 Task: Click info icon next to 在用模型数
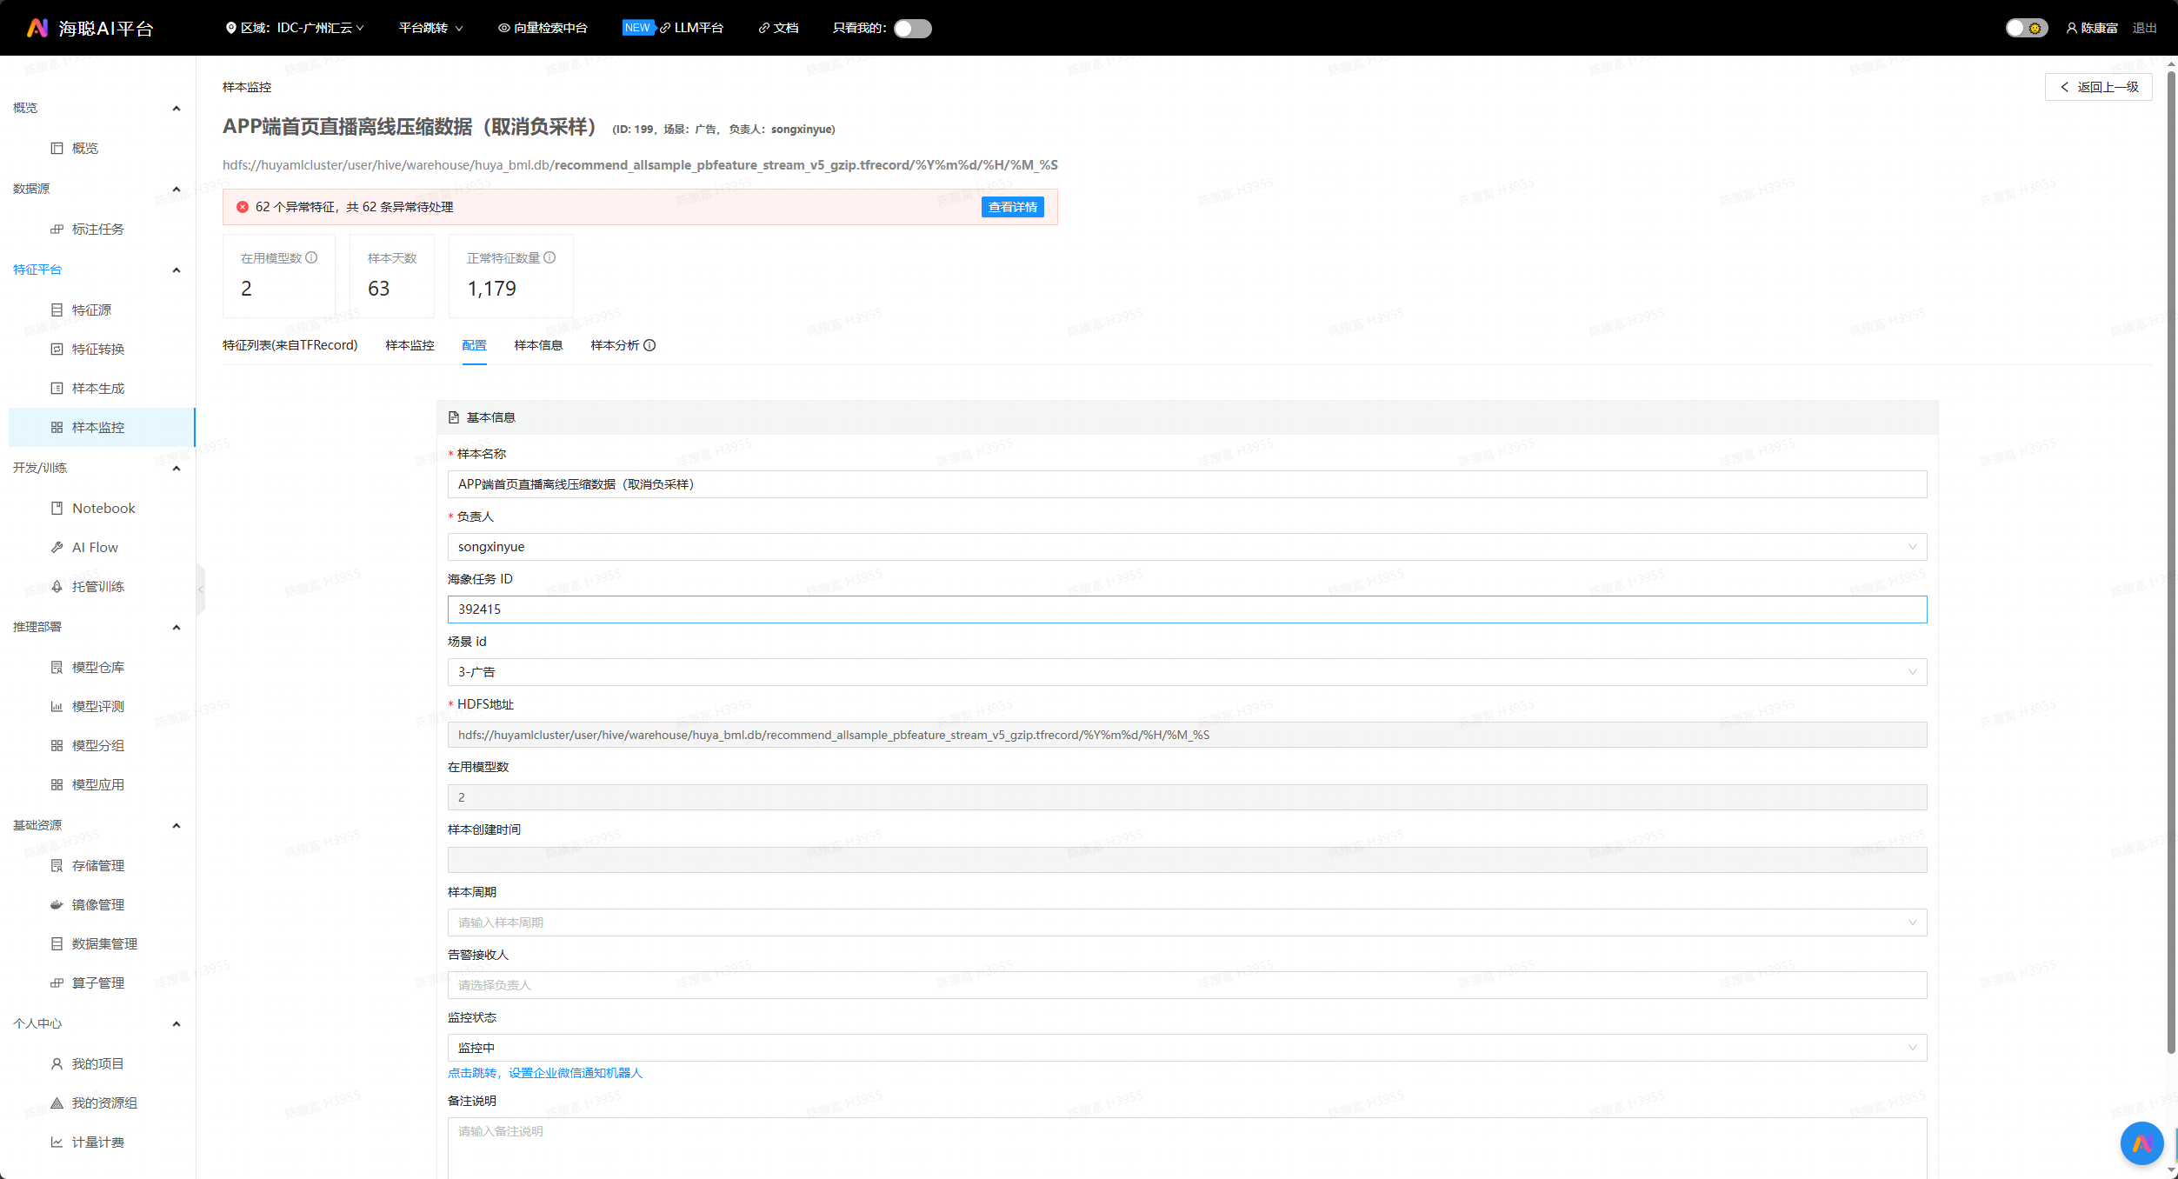pyautogui.click(x=311, y=257)
